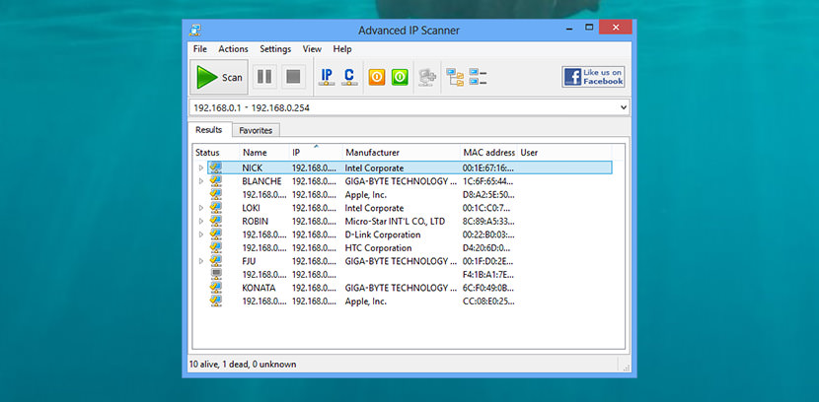Screen dimensions: 819x402
Task: Click the greyed remote connect icon
Action: (427, 78)
